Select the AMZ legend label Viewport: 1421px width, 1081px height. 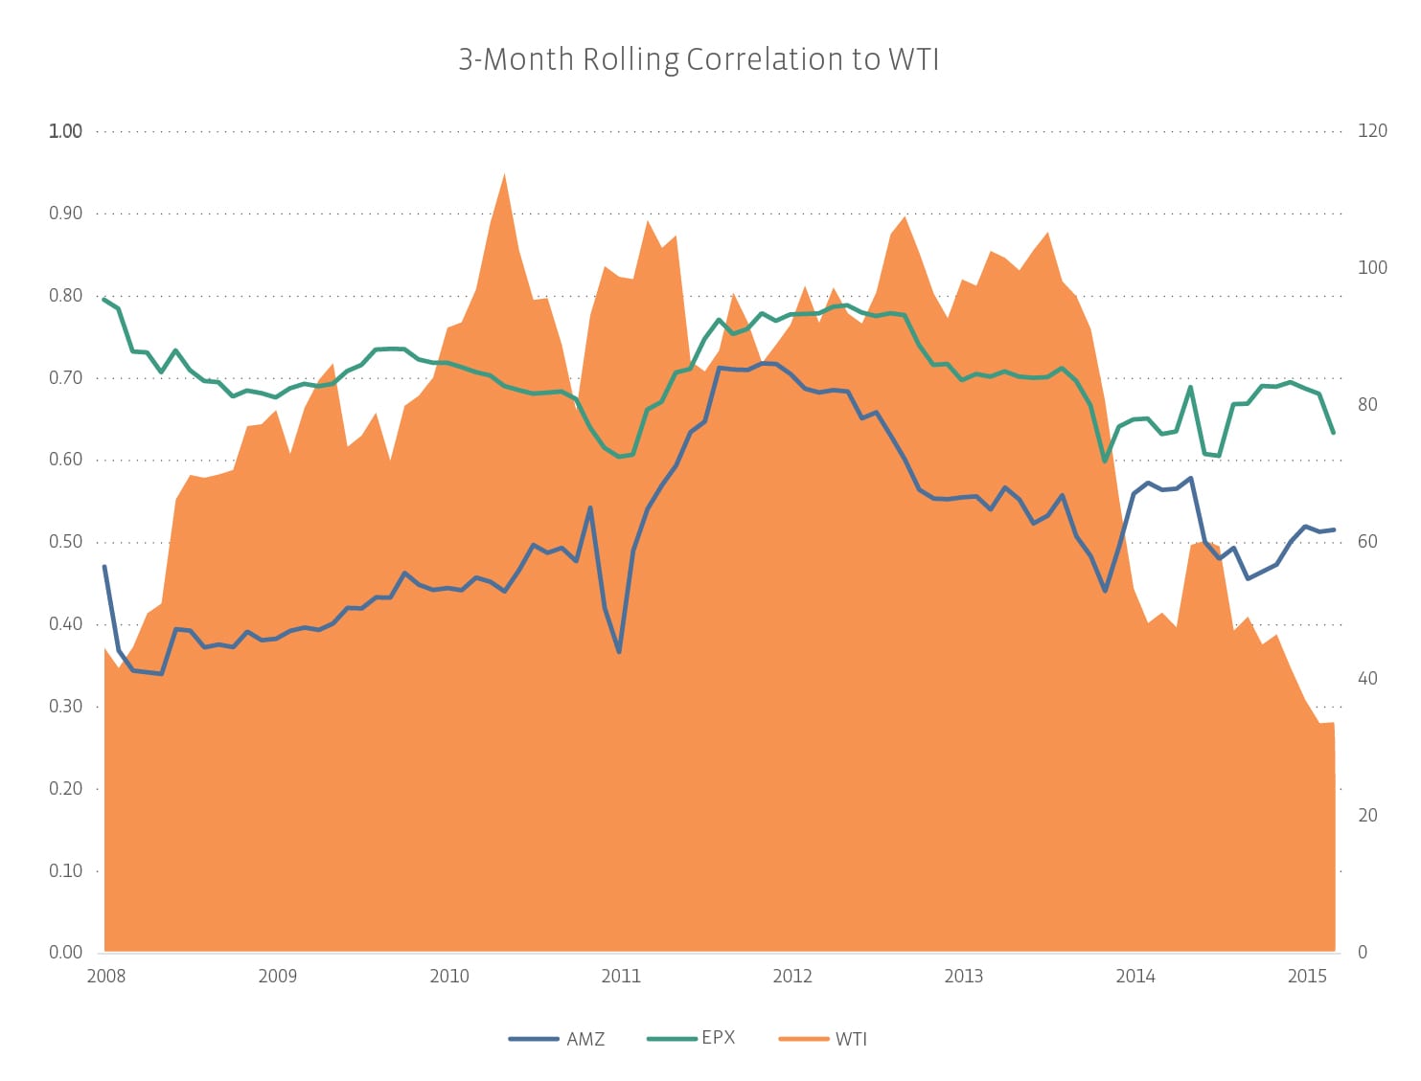click(585, 1040)
